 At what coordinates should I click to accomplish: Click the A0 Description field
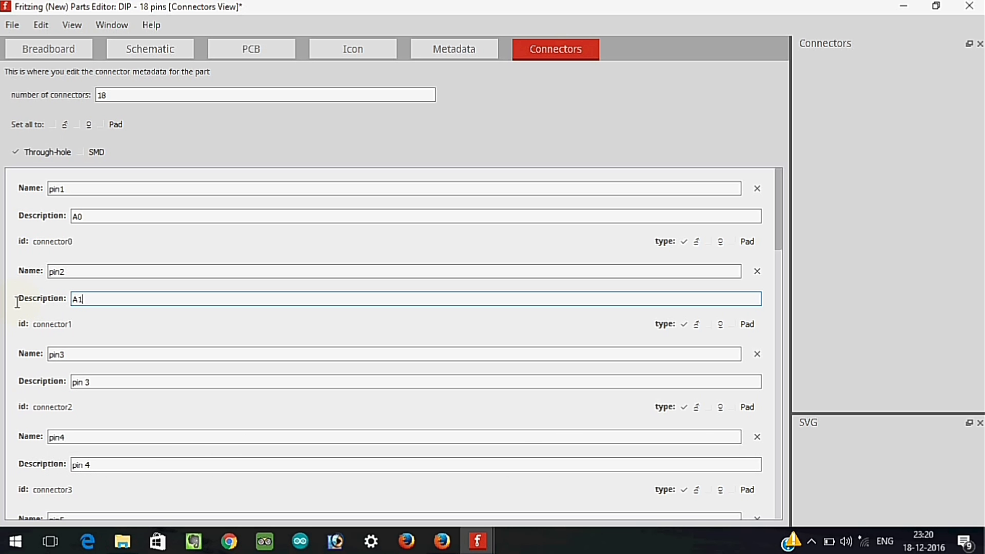pyautogui.click(x=416, y=216)
